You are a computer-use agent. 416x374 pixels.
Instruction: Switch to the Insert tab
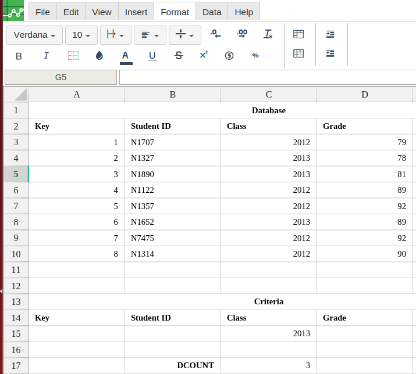pyautogui.click(x=136, y=12)
